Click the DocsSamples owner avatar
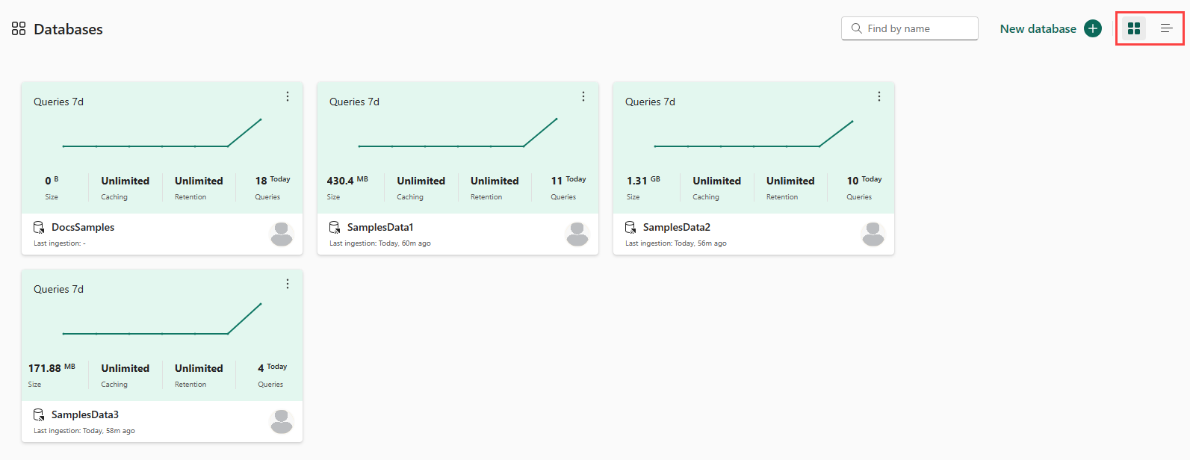The image size is (1190, 460). coord(282,234)
